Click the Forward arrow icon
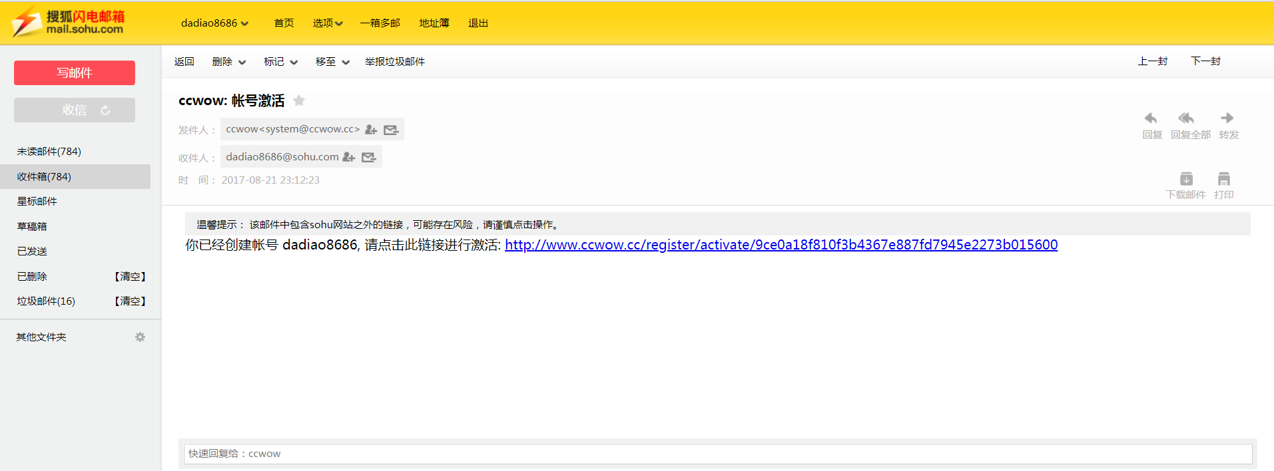1274x471 pixels. (x=1227, y=118)
